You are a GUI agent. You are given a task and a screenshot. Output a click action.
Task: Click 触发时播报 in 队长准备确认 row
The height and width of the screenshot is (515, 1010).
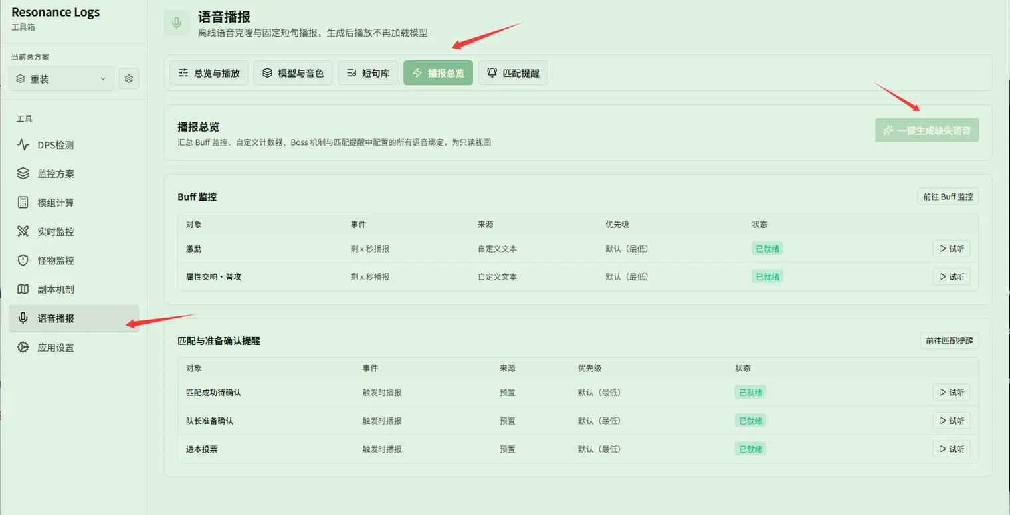[x=382, y=421]
